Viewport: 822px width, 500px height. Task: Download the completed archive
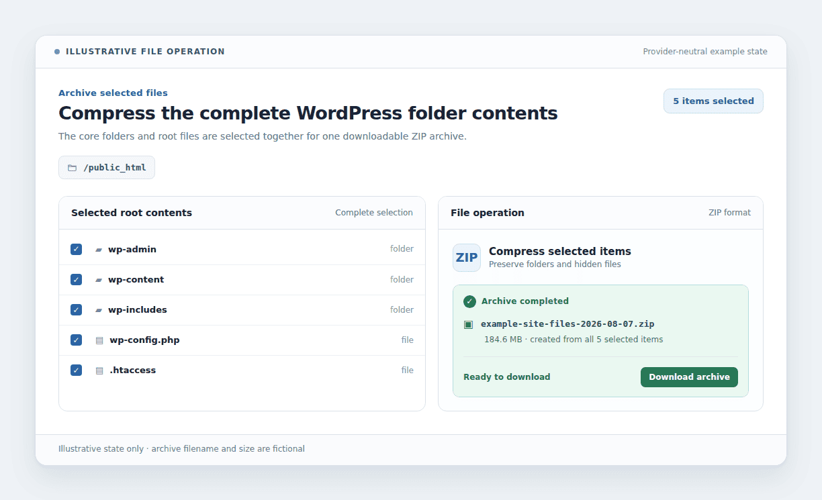(x=689, y=377)
